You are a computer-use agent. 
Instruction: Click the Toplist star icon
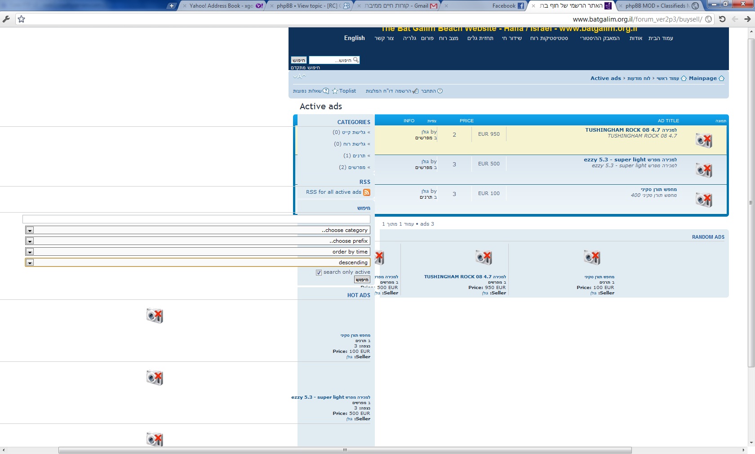tap(335, 91)
